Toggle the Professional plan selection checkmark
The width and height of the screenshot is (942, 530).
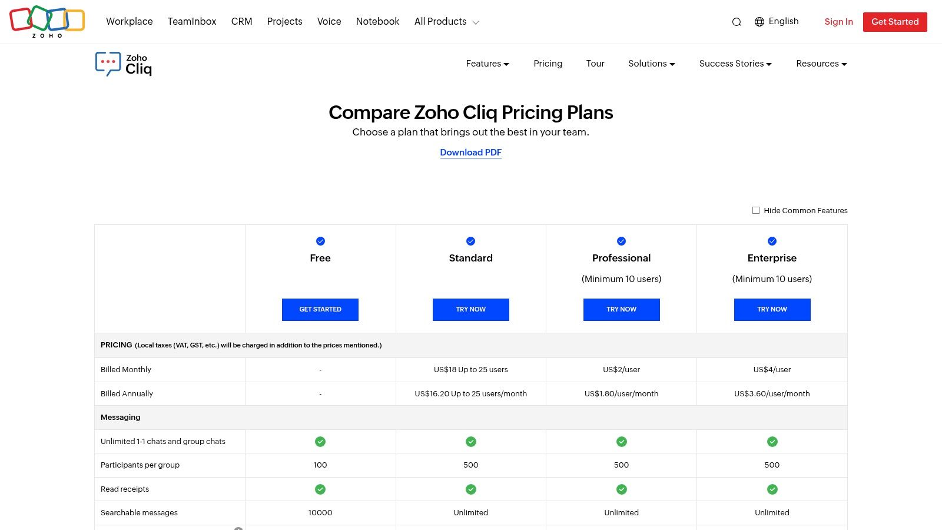tap(621, 241)
